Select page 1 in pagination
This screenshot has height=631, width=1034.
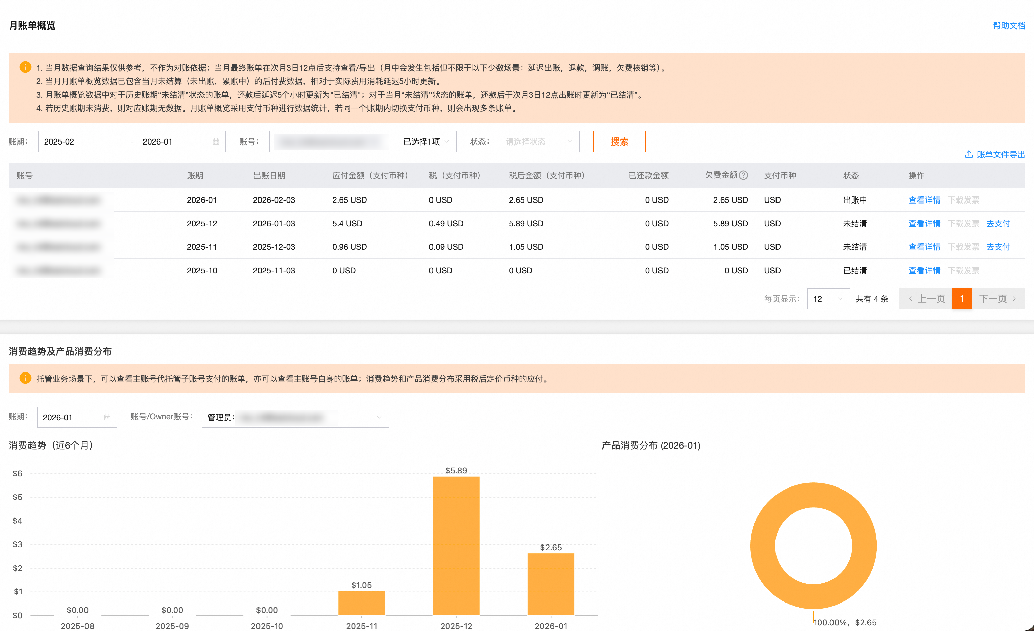961,299
